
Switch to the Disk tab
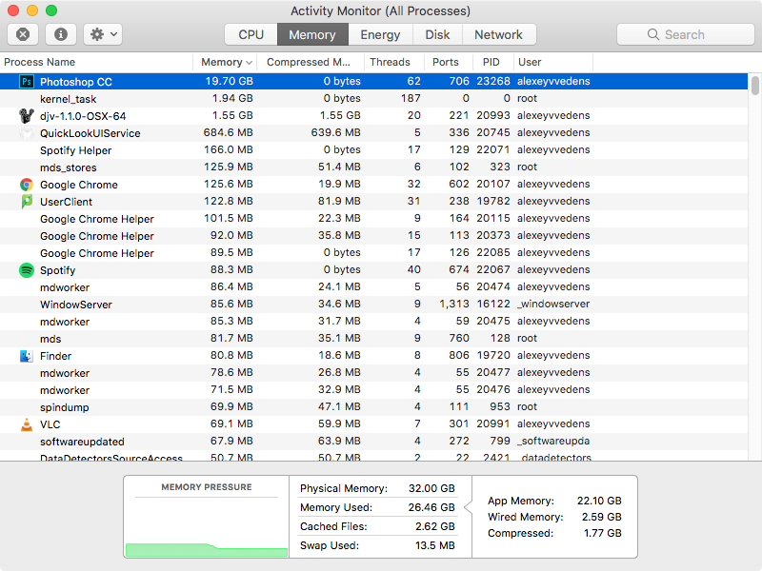click(437, 34)
